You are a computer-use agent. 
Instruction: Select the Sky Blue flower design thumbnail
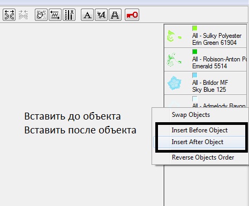pyautogui.click(x=175, y=83)
